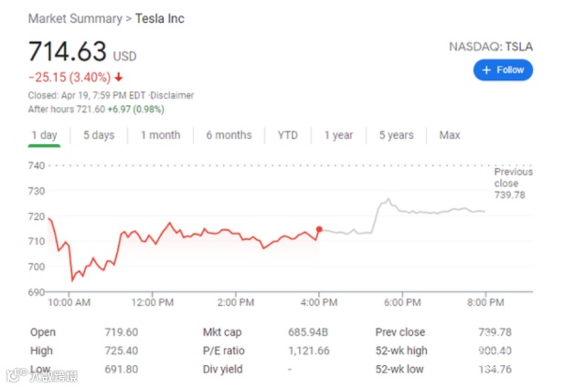Select the 6 months tab

[229, 135]
